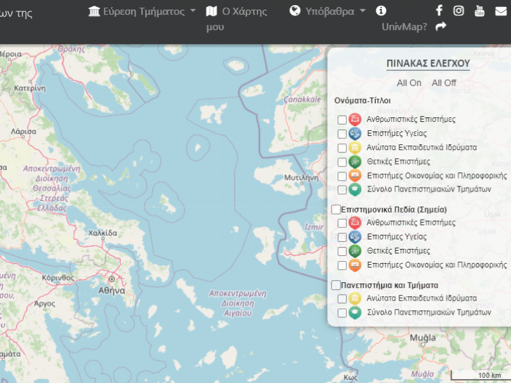Check the Πανεπιστήμια και Τμήματα group checkbox
This screenshot has width=511, height=383.
(336, 285)
